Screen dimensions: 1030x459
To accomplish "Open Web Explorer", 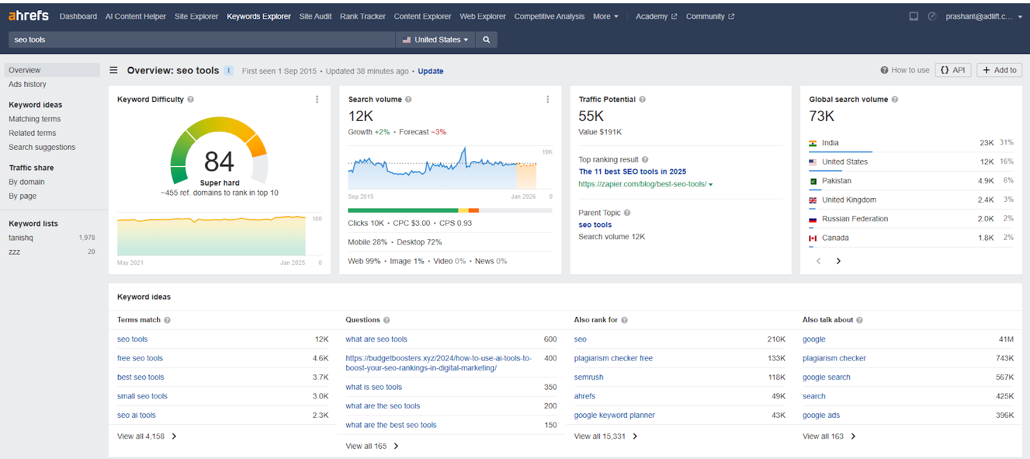I will point(483,17).
